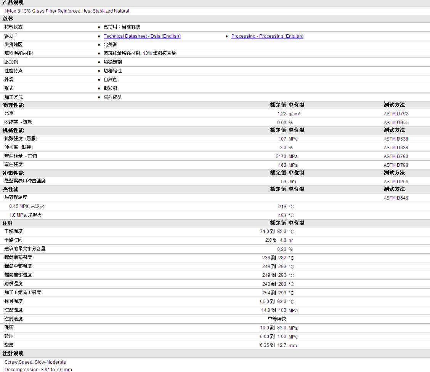Click the '热性能' section header
Viewport: 430px width, 372px height.
point(10,189)
